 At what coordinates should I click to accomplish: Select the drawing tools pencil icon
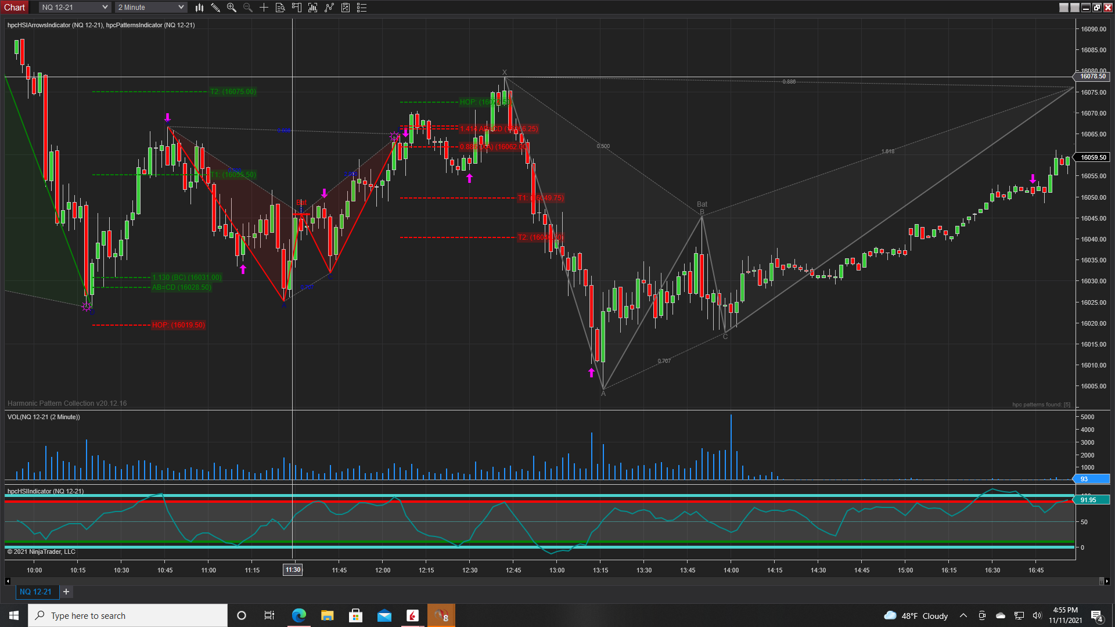(x=215, y=8)
